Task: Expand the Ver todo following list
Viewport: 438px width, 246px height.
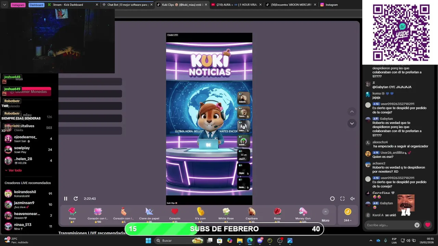Action: (13, 170)
